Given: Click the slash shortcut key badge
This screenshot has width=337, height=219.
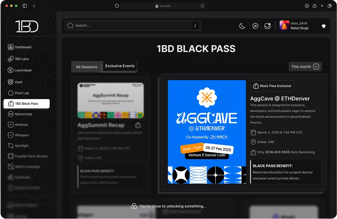Looking at the screenshot, I should (195, 26).
